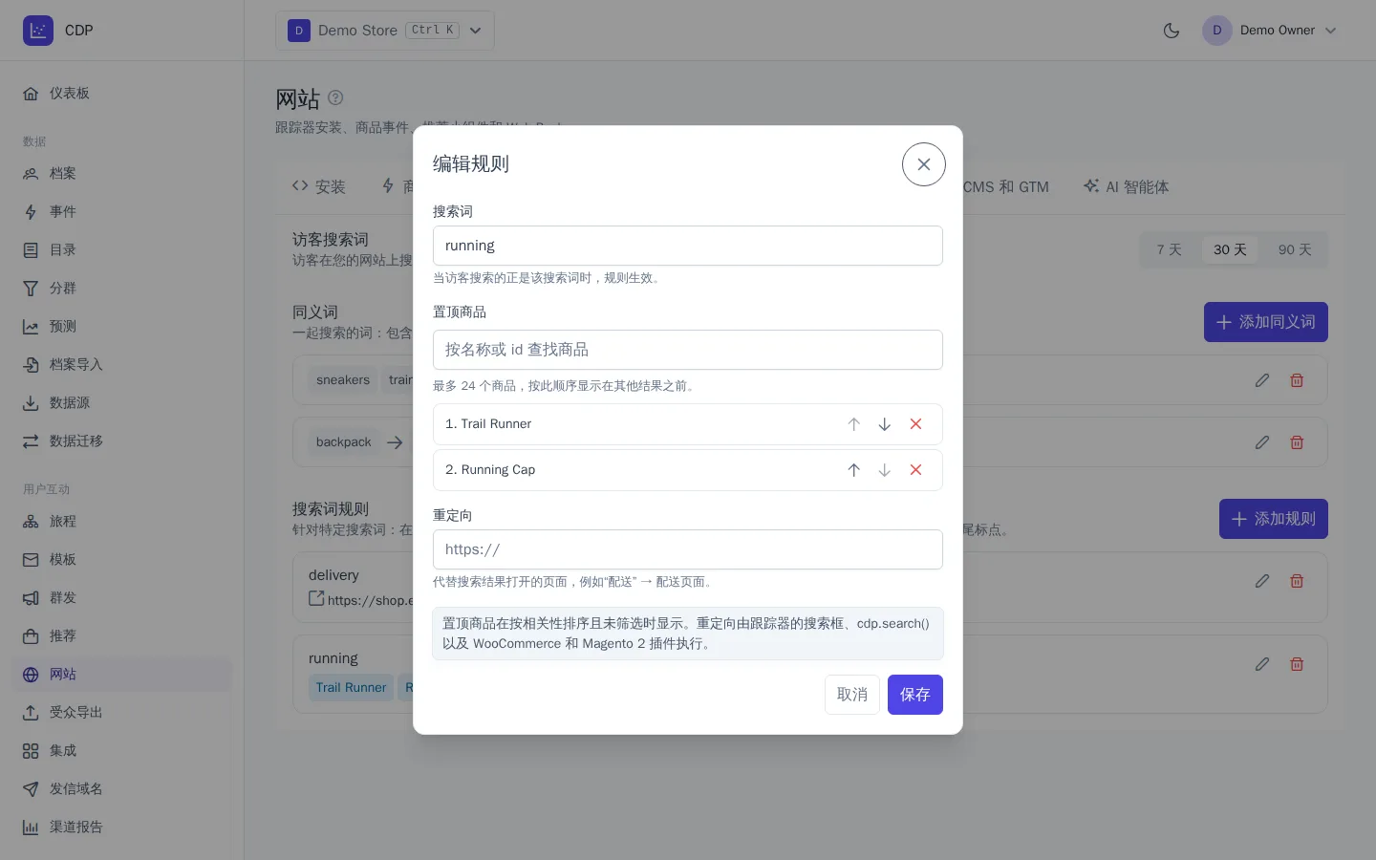This screenshot has height=860, width=1376.
Task: Click 取消 to cancel editing
Action: pos(852,695)
